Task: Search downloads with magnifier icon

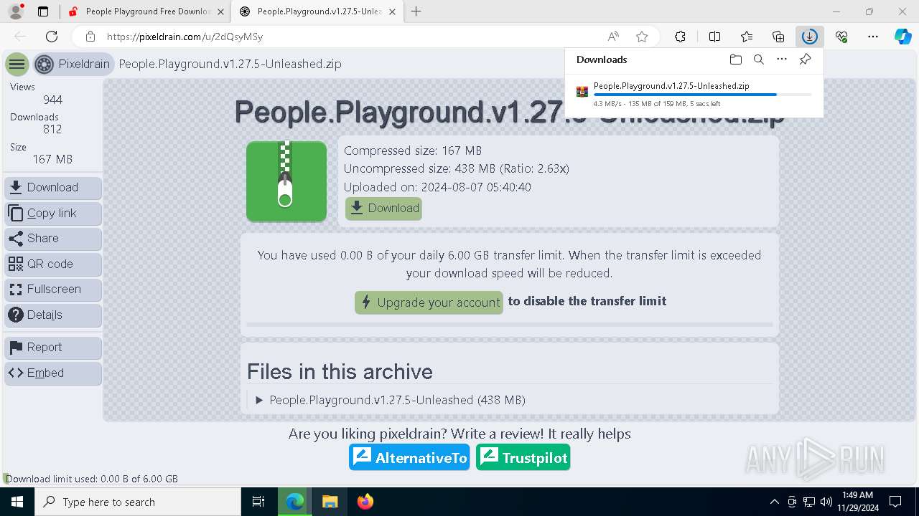Action: pyautogui.click(x=759, y=59)
